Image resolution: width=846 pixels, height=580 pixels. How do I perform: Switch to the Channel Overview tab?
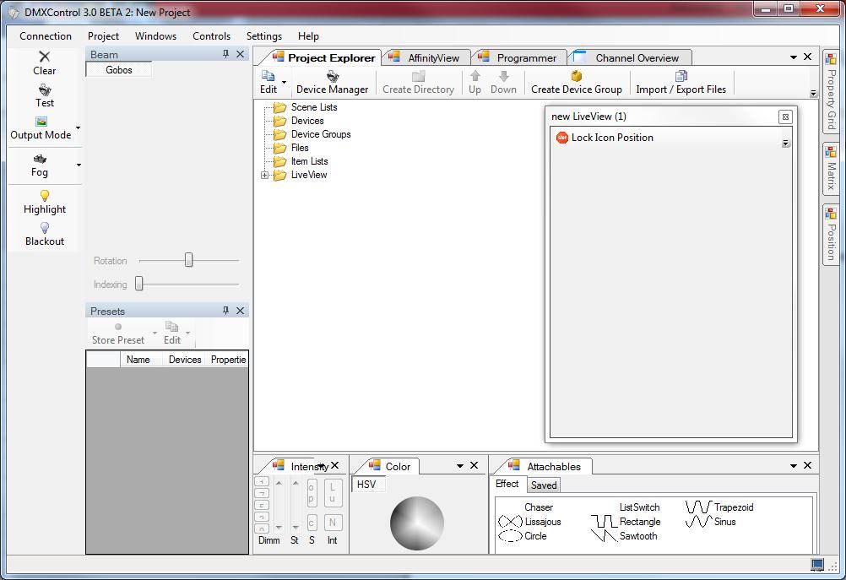[x=636, y=58]
